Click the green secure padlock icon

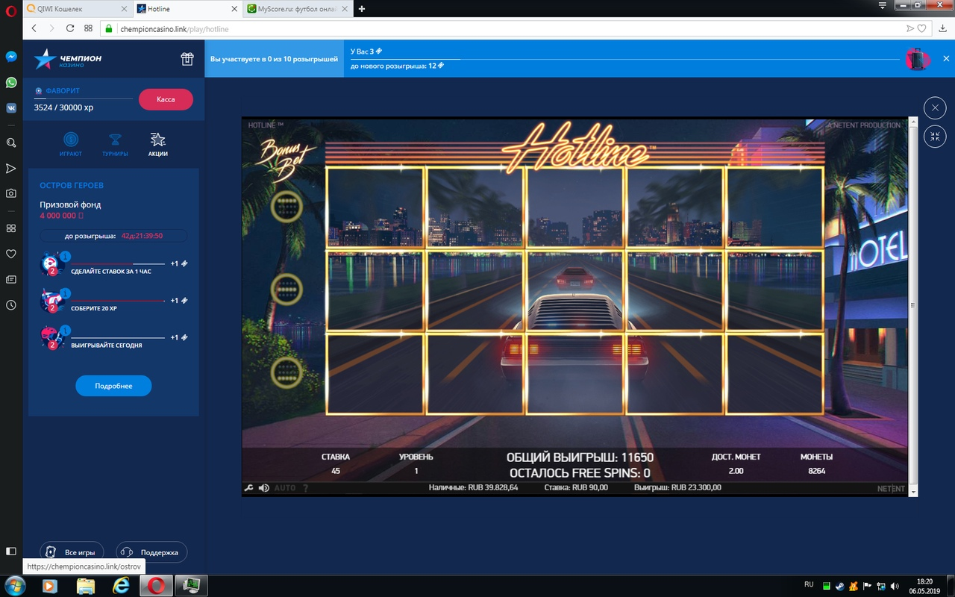(108, 29)
